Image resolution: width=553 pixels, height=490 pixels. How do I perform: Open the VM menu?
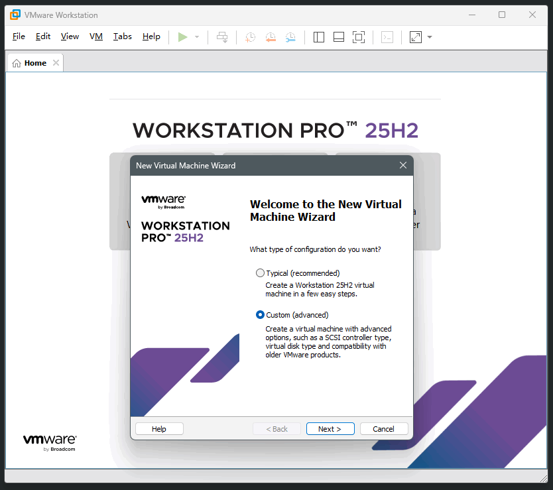point(96,36)
